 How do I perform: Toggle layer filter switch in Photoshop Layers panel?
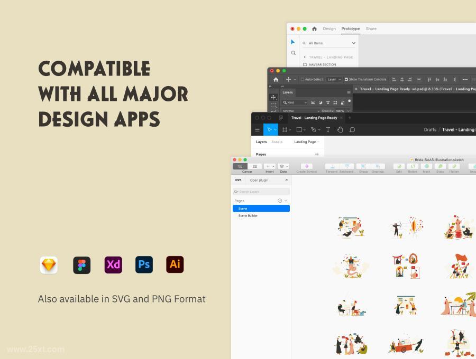pos(350,101)
